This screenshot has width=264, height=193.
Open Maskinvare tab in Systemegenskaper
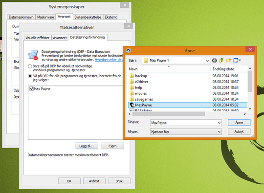tap(45, 17)
